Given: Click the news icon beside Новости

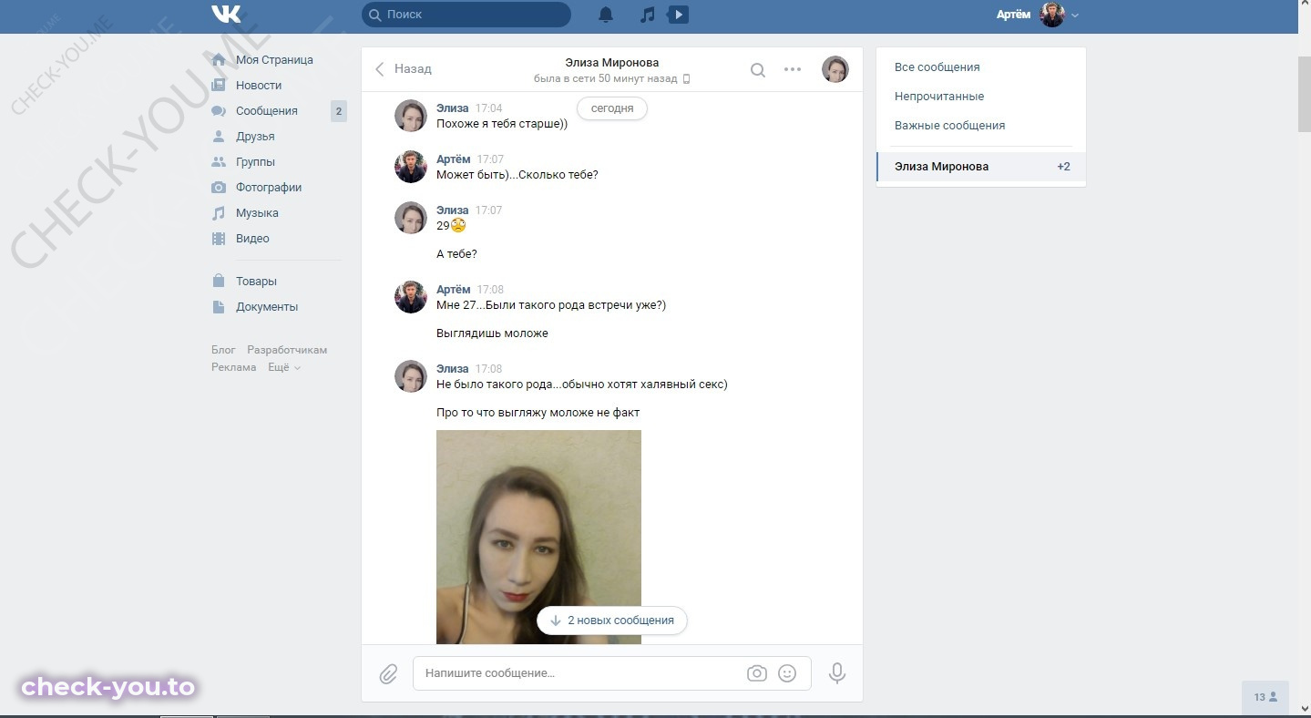Looking at the screenshot, I should coord(219,86).
